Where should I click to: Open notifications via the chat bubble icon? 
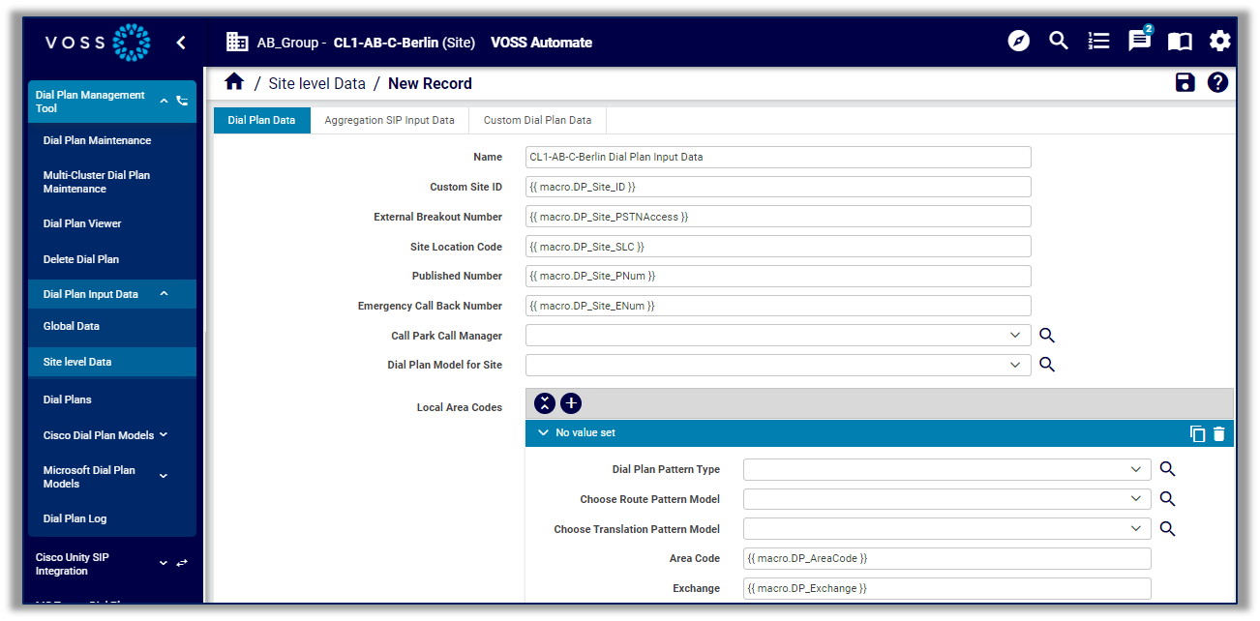click(1138, 42)
